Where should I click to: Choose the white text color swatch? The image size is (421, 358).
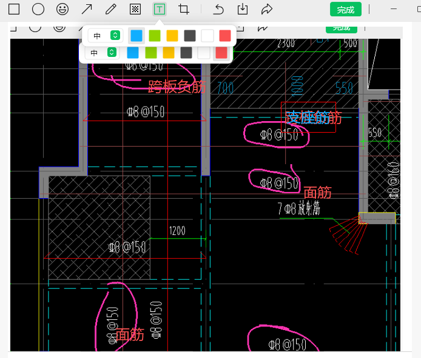tap(207, 36)
